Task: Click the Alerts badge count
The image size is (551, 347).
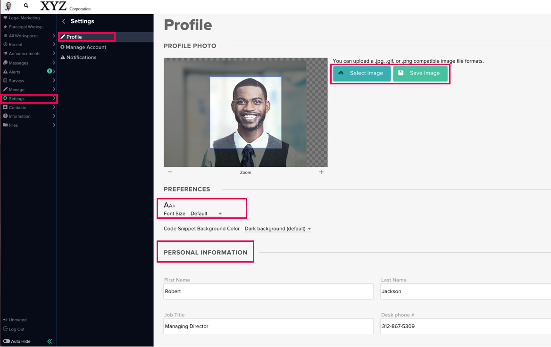Action: tap(50, 71)
